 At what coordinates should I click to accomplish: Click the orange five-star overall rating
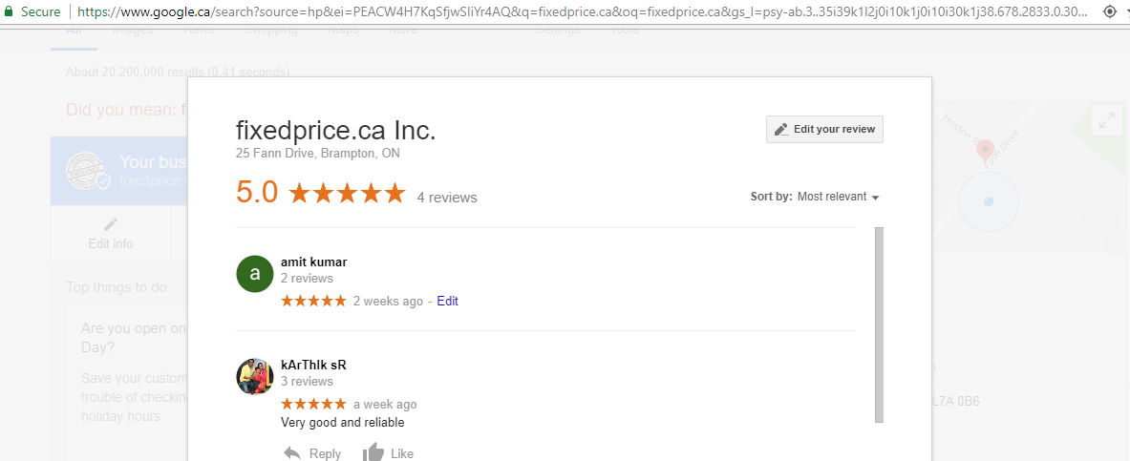pos(347,194)
